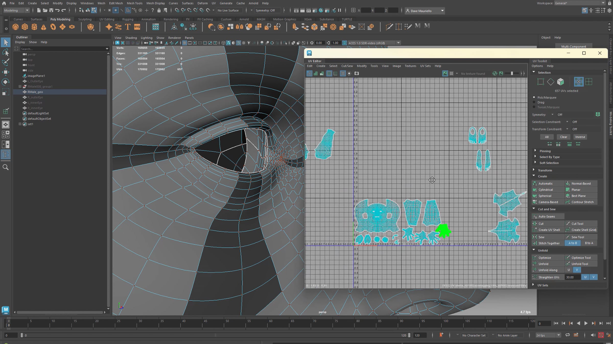Open the search magnifier in left toolbox
Image resolution: width=613 pixels, height=344 pixels.
click(6, 167)
